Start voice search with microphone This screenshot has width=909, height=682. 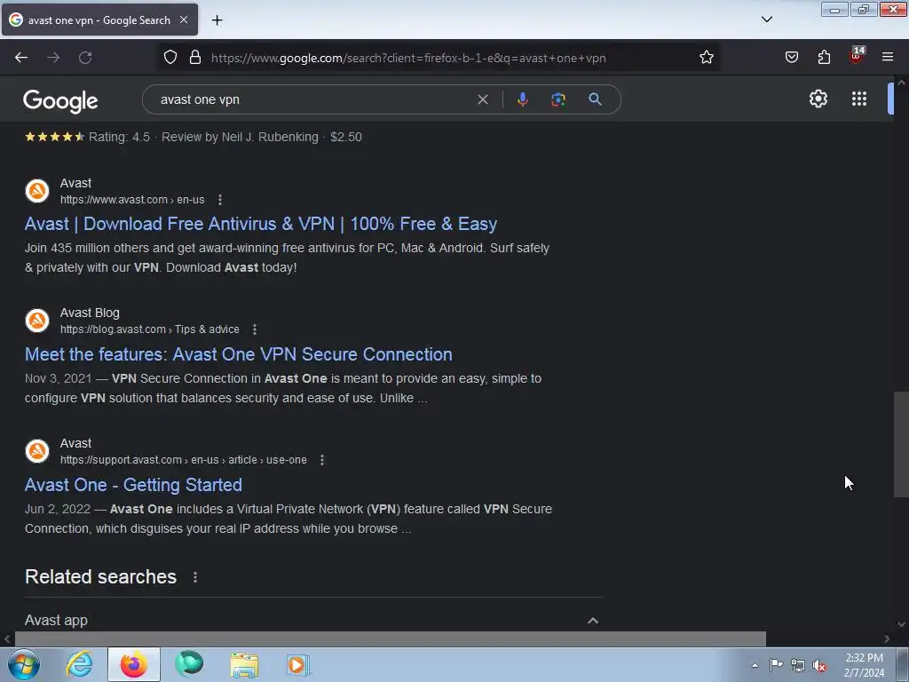point(522,99)
